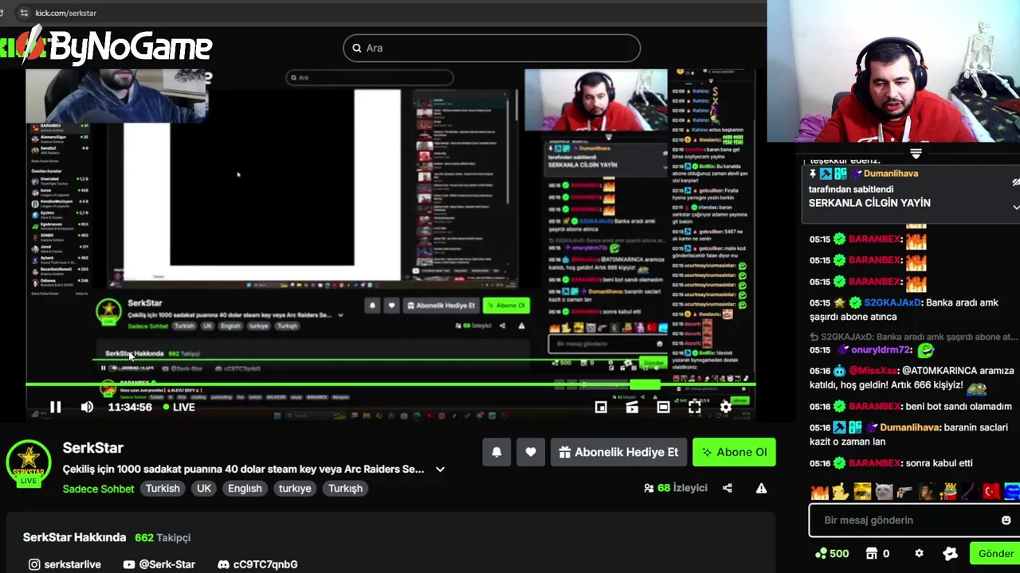
Task: Click BARANBEX in 'sonra kabul etti' message
Action: point(874,463)
